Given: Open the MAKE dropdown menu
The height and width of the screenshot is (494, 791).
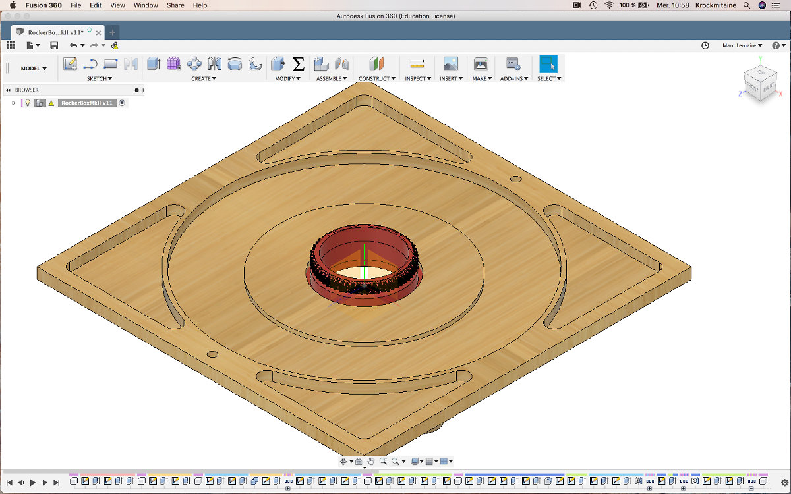Looking at the screenshot, I should (482, 78).
